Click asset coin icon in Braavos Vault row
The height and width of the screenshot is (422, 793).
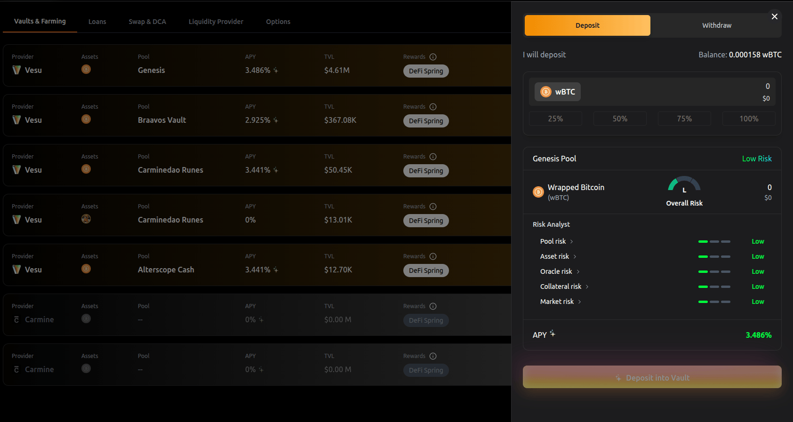point(86,119)
